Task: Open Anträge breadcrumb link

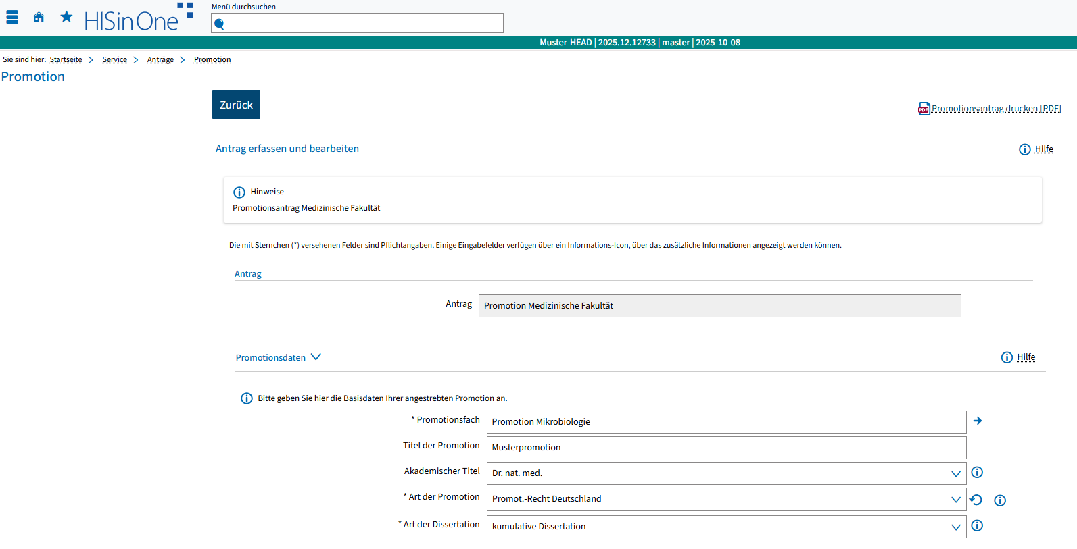Action: 160,60
